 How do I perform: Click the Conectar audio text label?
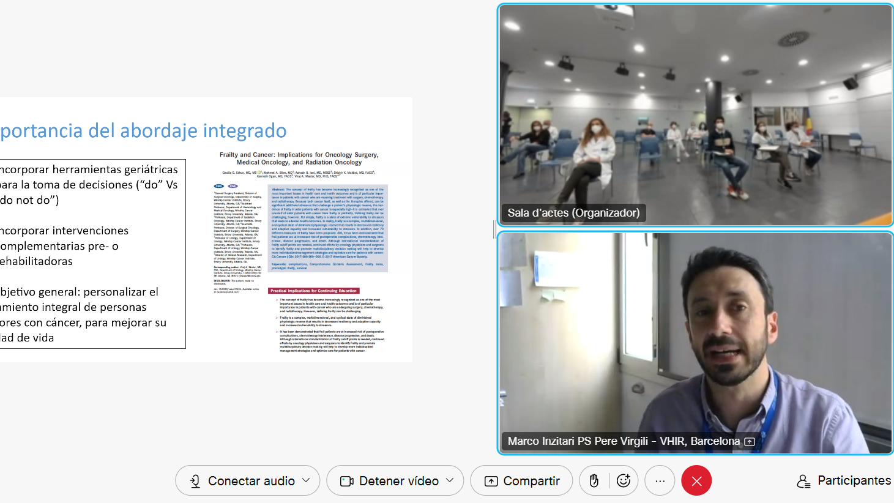(251, 481)
